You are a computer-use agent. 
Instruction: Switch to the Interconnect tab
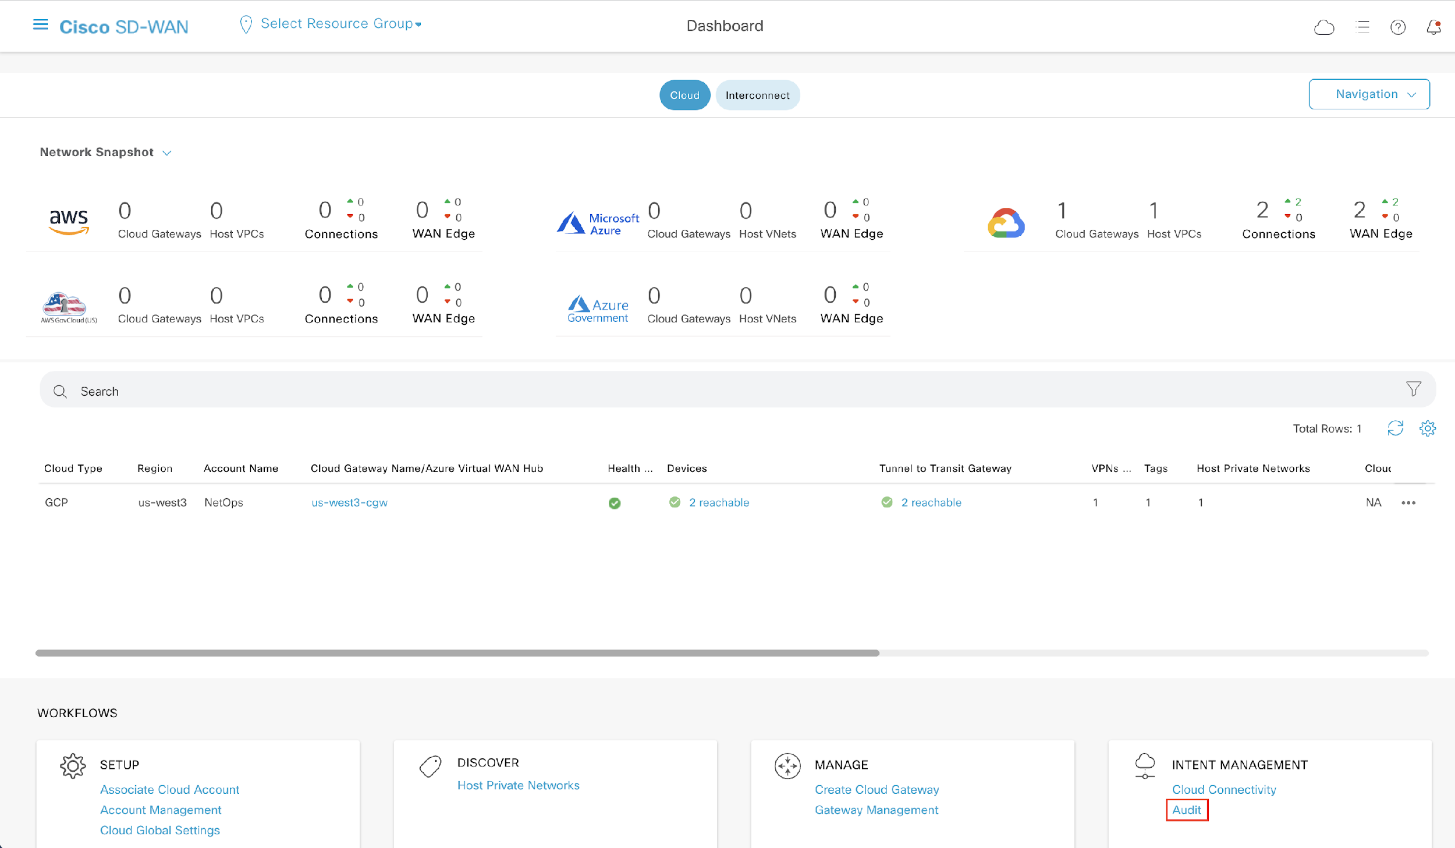758,95
